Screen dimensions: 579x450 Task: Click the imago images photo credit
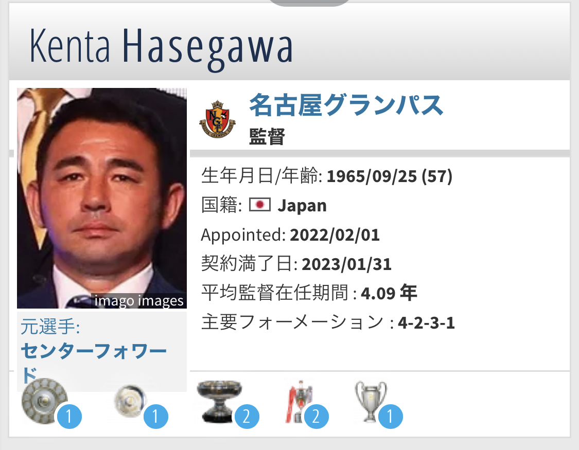(x=139, y=301)
